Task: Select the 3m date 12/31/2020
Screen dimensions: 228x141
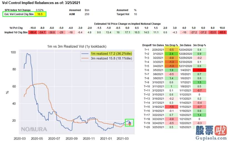Action: point(185,66)
